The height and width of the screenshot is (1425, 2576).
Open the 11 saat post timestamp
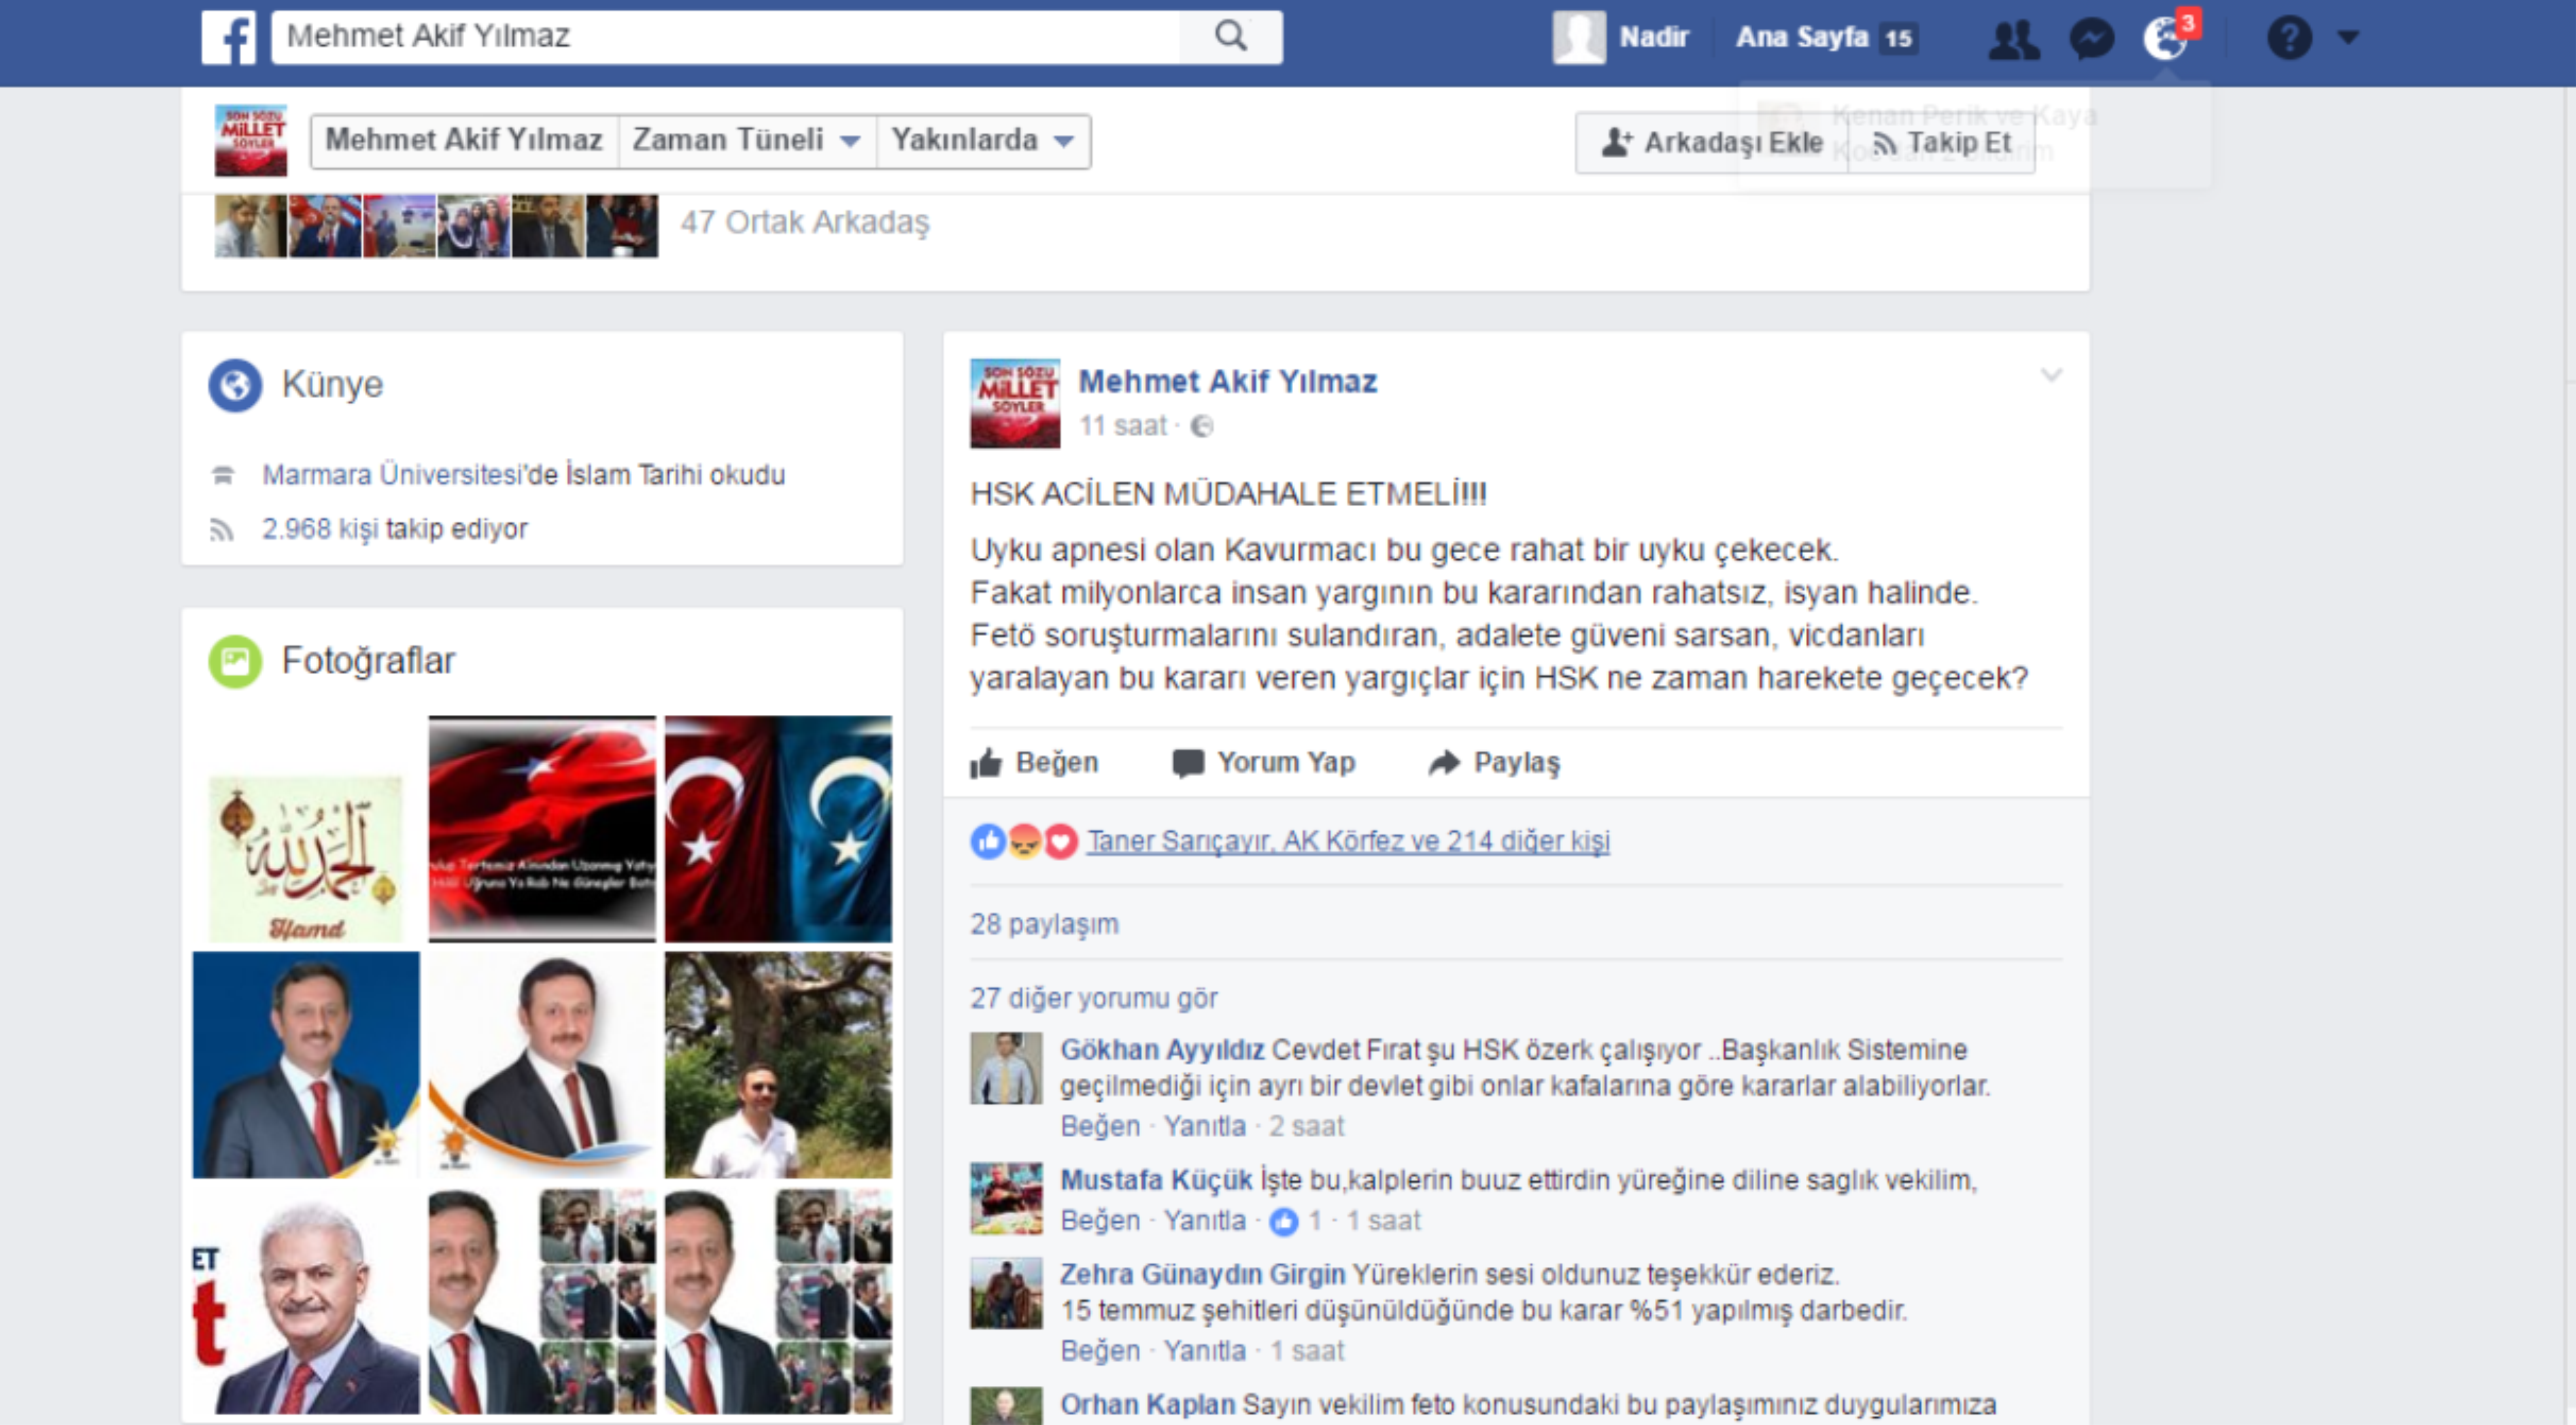(1123, 426)
